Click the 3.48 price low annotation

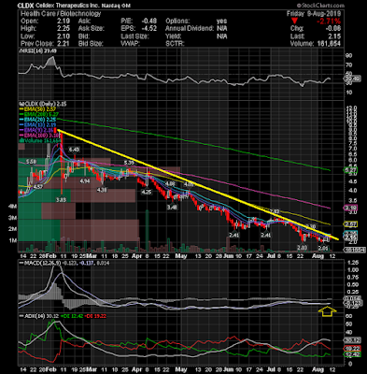point(172,207)
